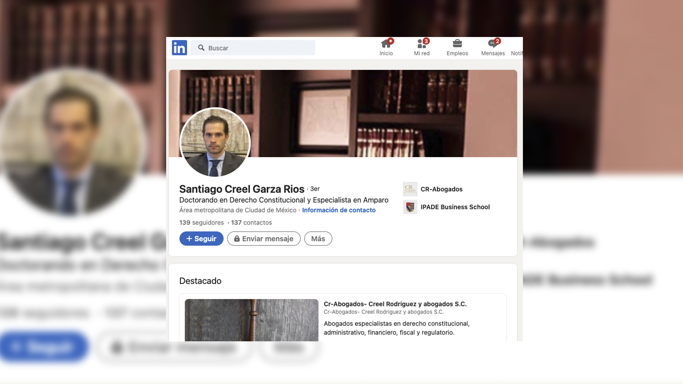Click the magnifier icon in search bar
This screenshot has width=683, height=384.
(x=201, y=48)
